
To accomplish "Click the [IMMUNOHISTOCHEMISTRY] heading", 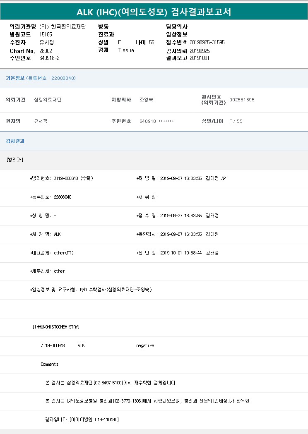I will click(56, 327).
